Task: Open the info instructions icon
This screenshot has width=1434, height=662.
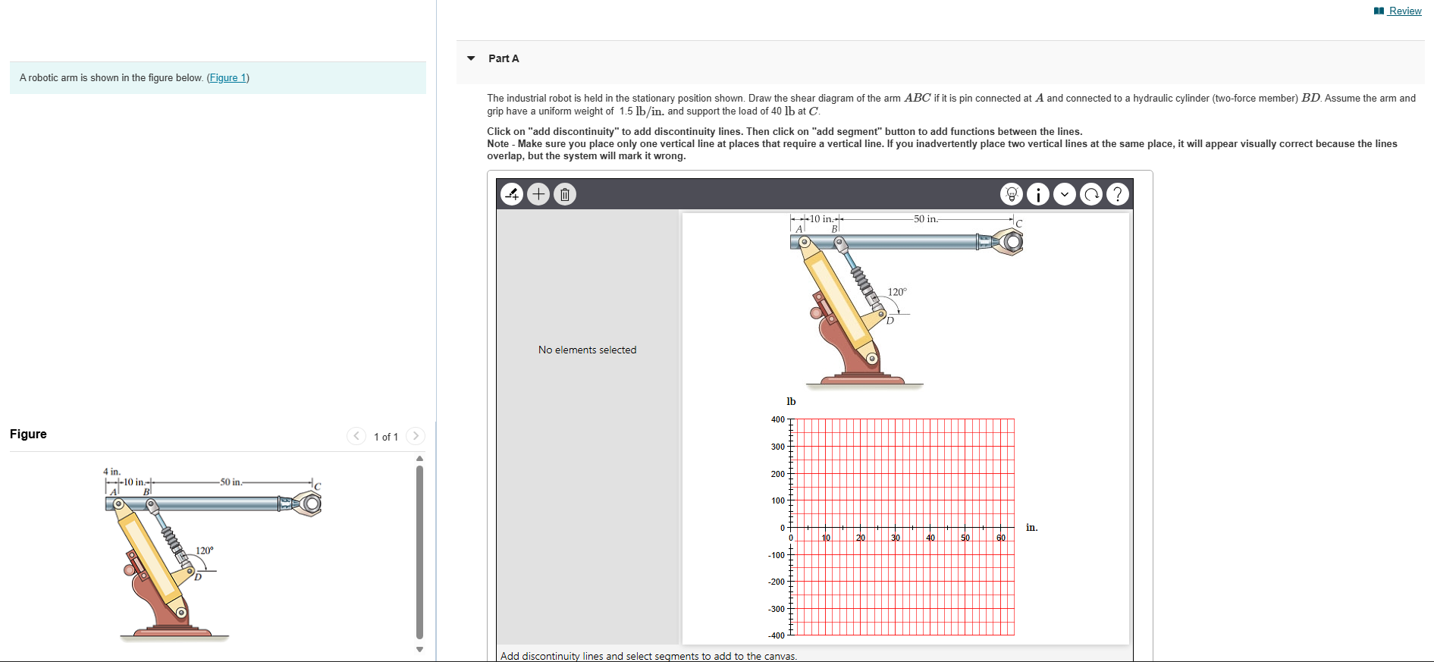Action: pyautogui.click(x=1038, y=195)
